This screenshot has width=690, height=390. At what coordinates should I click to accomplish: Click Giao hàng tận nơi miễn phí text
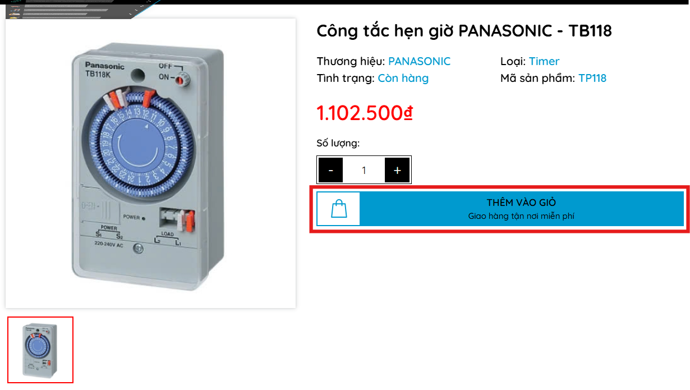(x=521, y=216)
